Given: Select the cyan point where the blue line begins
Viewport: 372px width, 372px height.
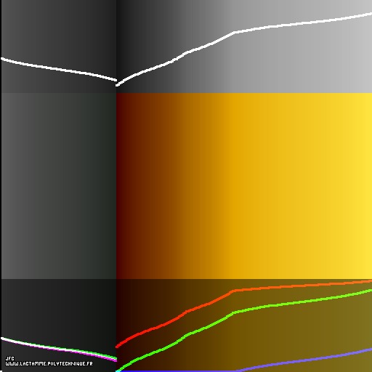Looking at the screenshot, I should click(x=118, y=371).
